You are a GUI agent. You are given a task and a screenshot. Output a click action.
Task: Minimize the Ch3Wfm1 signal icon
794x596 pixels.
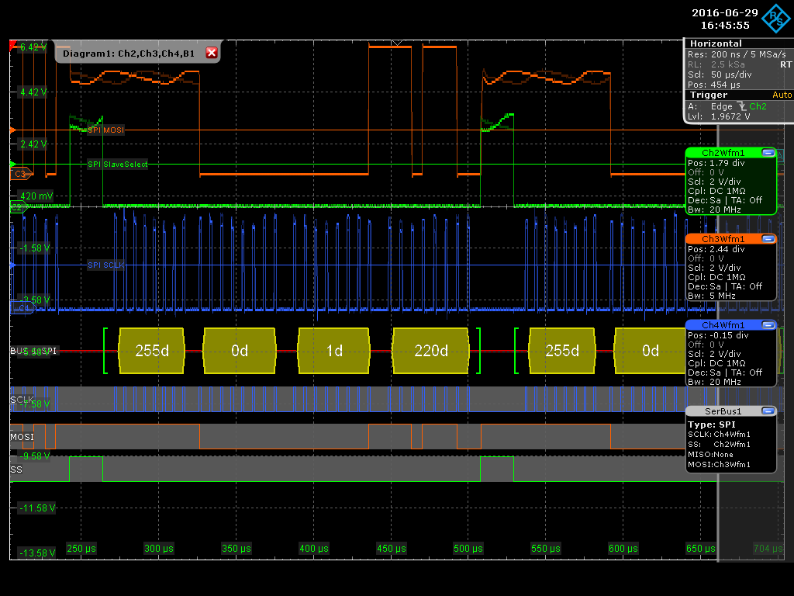pyautogui.click(x=768, y=239)
